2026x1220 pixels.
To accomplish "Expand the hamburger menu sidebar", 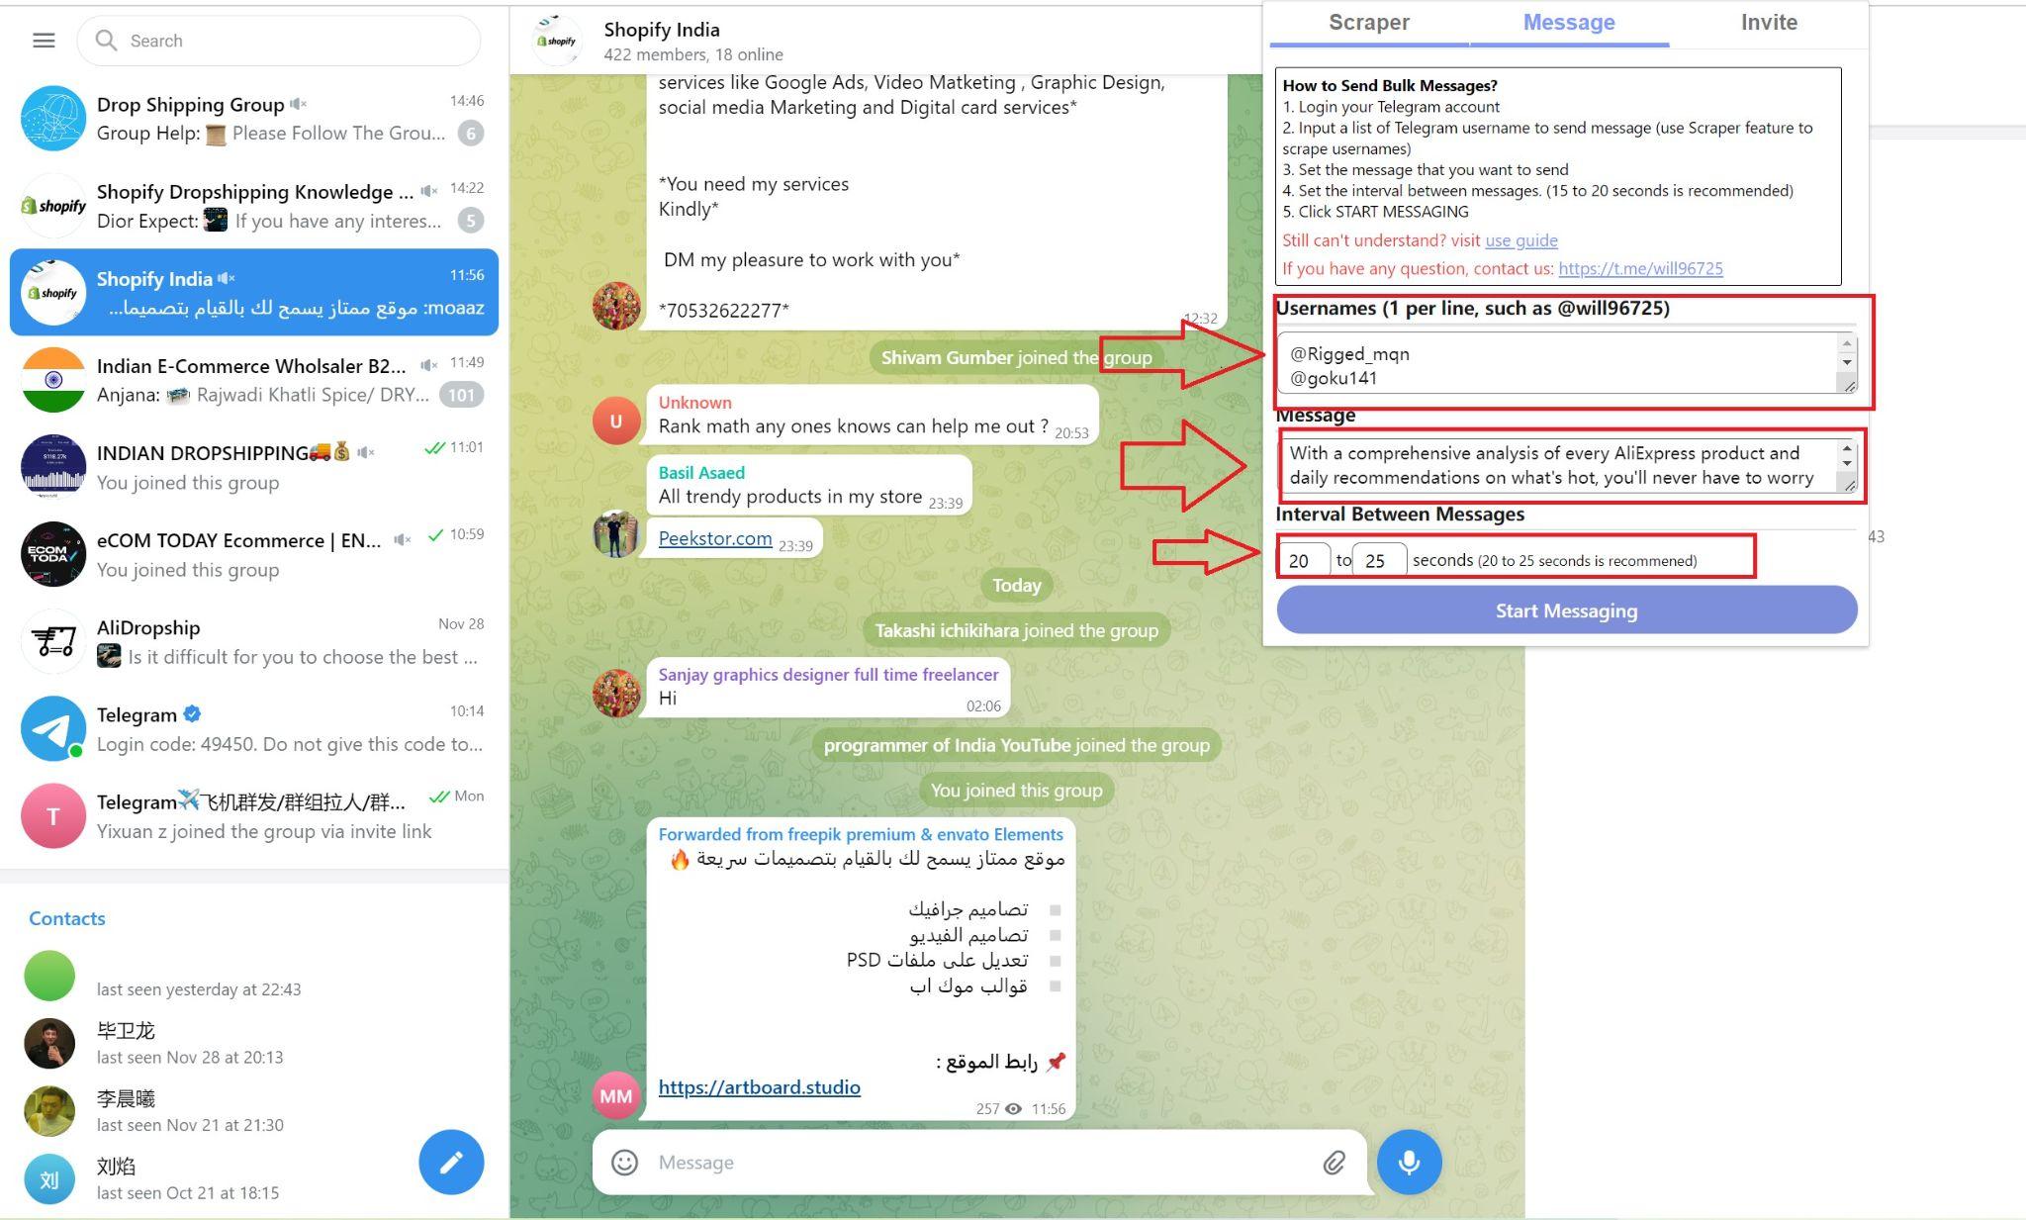I will tap(44, 41).
